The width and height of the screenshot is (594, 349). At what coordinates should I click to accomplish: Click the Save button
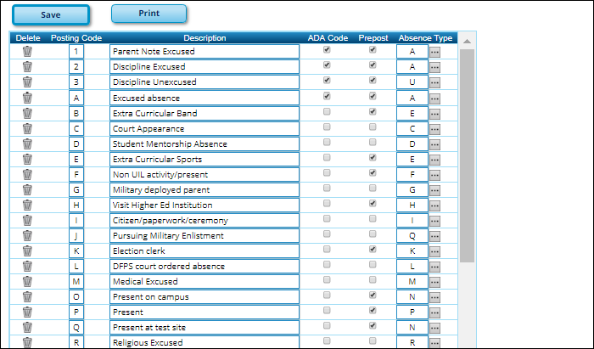(50, 15)
